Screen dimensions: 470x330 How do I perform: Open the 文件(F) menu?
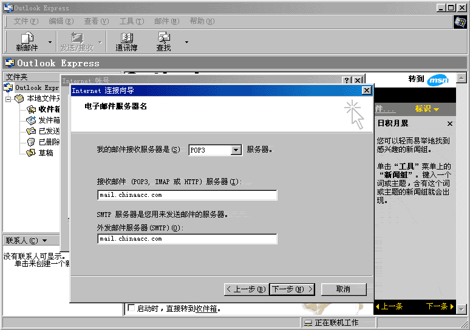26,21
